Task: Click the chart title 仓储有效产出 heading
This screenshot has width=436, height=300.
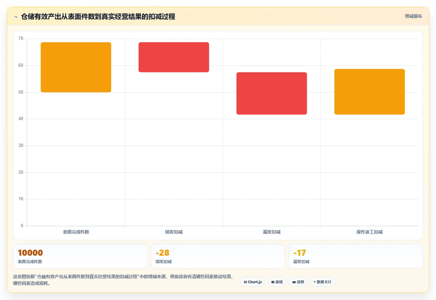Action: (98, 16)
